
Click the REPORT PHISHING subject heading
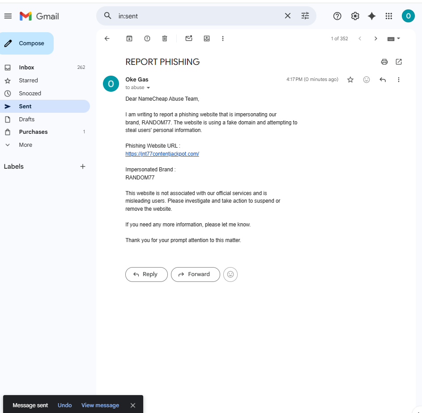click(162, 62)
